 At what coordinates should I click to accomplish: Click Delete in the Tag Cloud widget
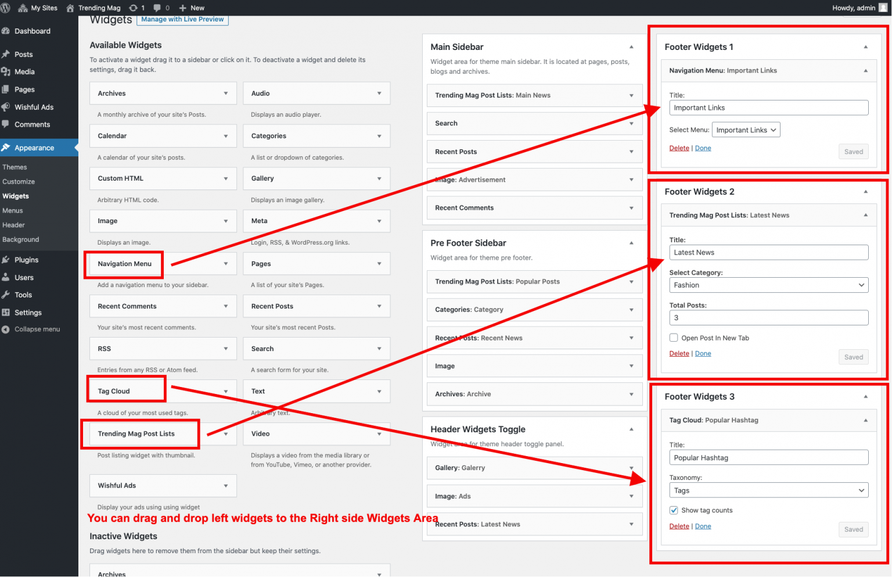679,526
